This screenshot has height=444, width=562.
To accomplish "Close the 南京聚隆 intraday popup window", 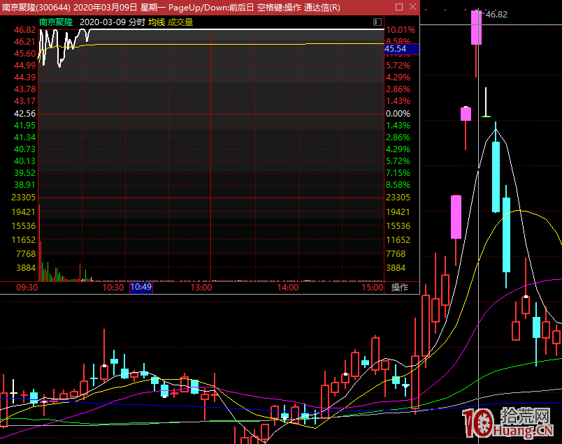I will (412, 7).
